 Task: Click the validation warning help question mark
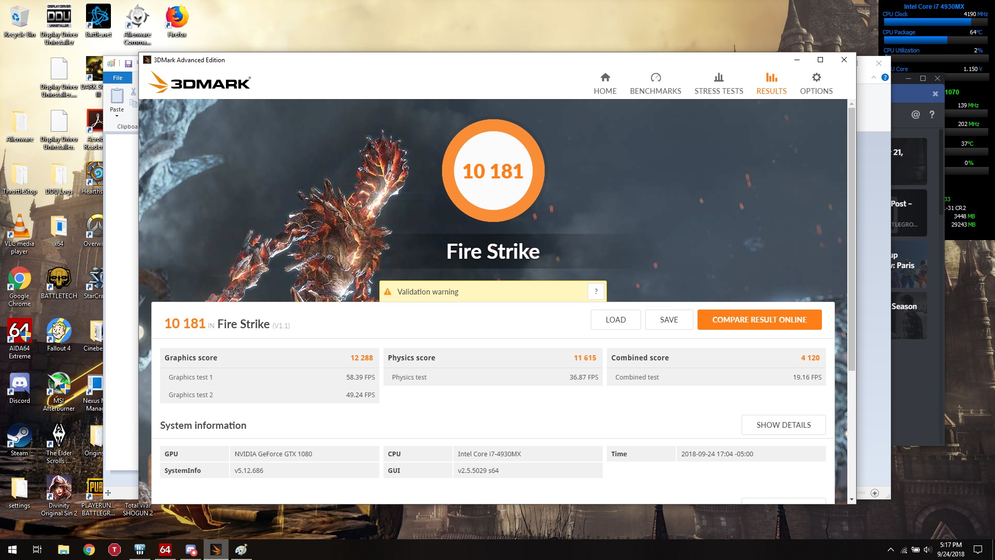click(x=596, y=291)
